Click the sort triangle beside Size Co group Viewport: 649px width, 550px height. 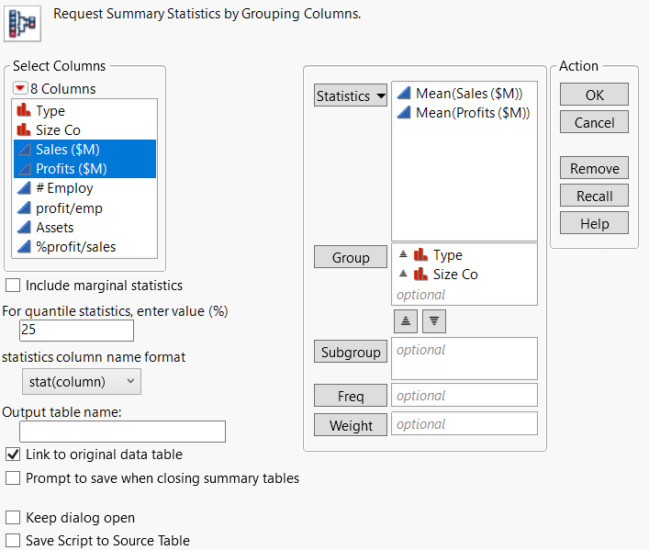point(403,274)
